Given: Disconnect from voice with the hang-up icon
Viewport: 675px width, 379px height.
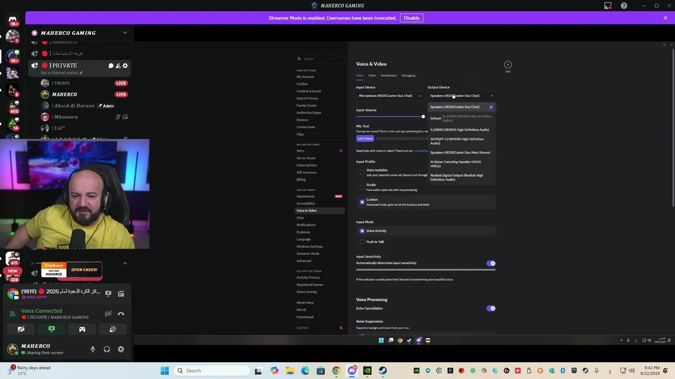Looking at the screenshot, I should (121, 314).
